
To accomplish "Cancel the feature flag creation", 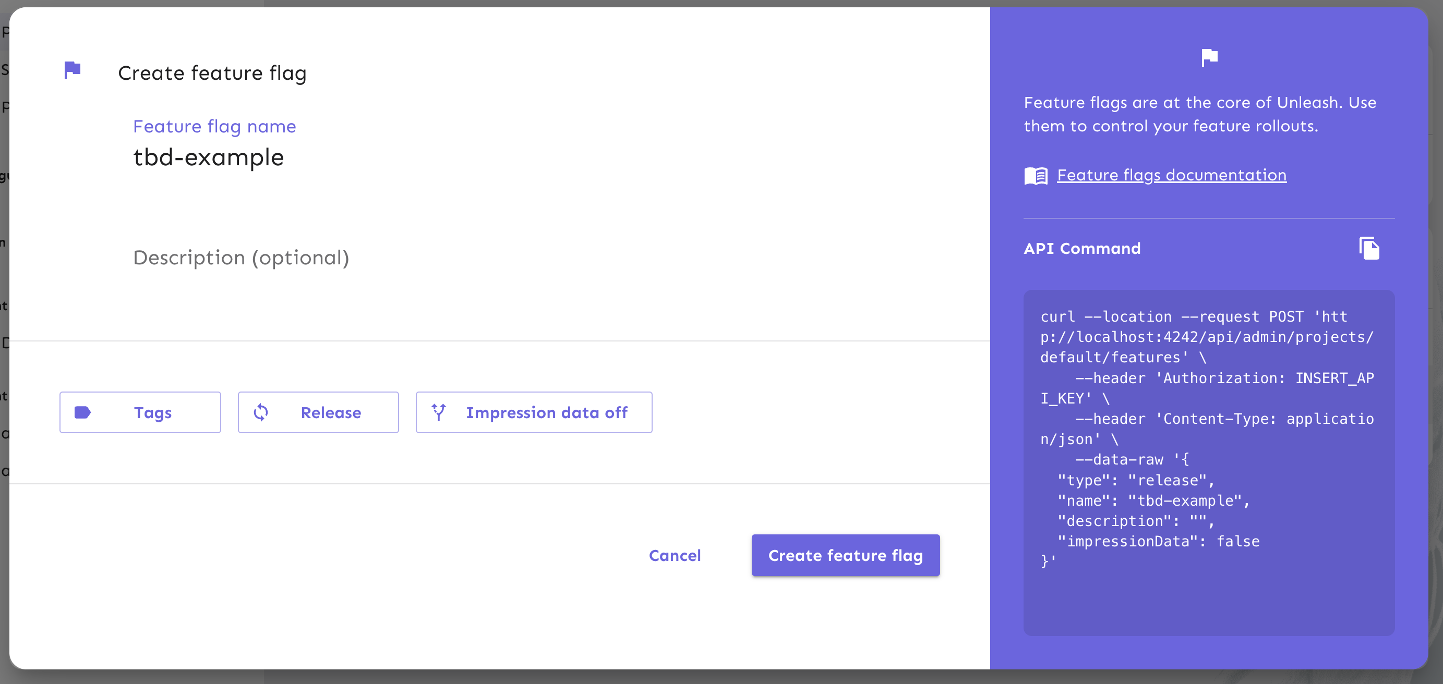I will pyautogui.click(x=675, y=555).
